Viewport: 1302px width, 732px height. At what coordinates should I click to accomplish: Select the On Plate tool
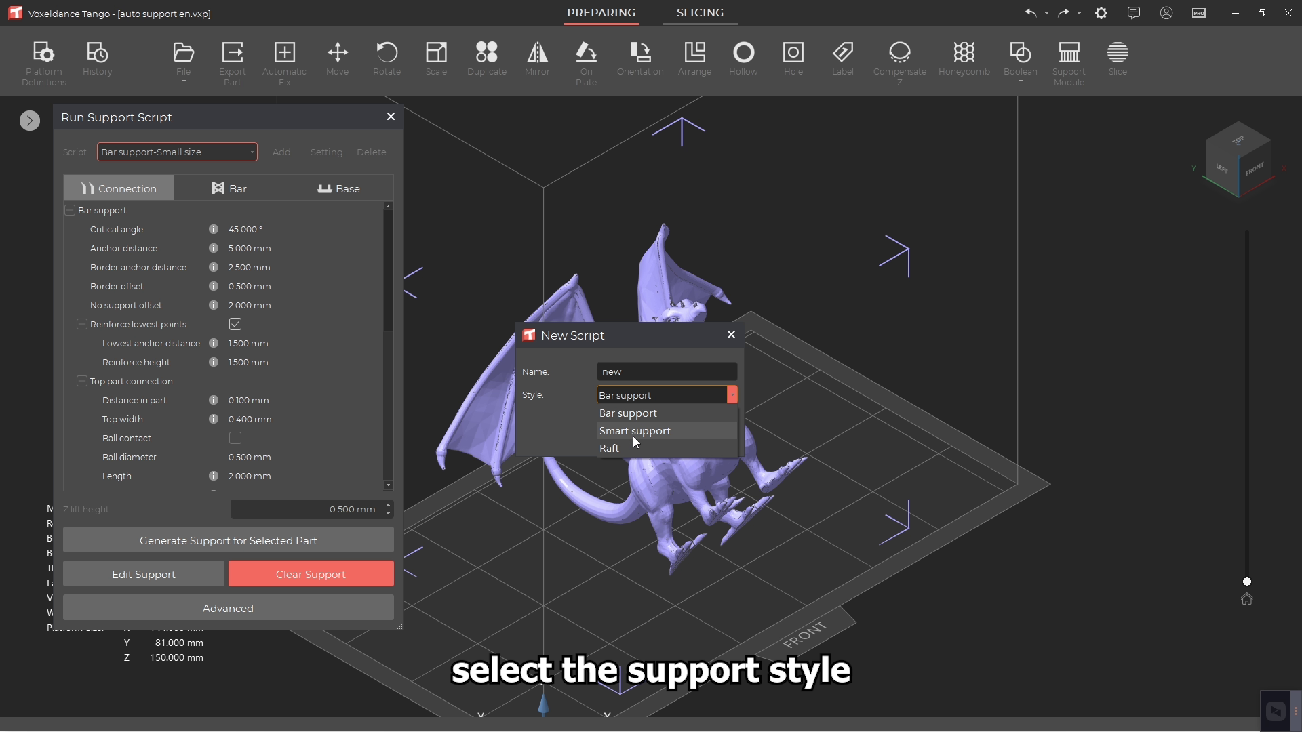coord(586,63)
